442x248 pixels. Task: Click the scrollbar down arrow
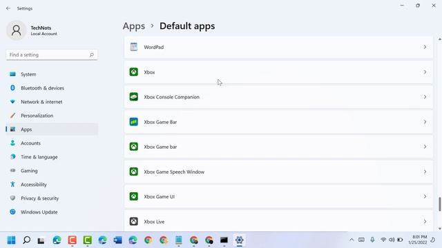[439, 229]
